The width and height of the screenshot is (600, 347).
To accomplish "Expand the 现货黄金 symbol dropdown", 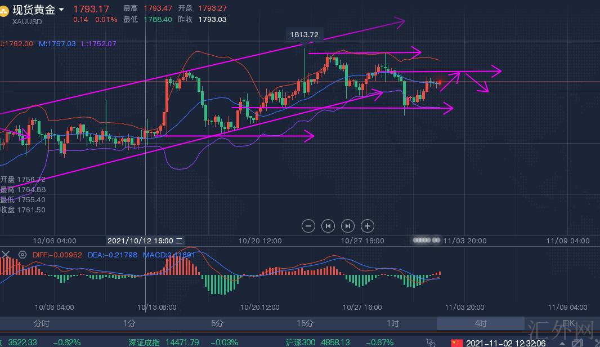I will (x=61, y=10).
